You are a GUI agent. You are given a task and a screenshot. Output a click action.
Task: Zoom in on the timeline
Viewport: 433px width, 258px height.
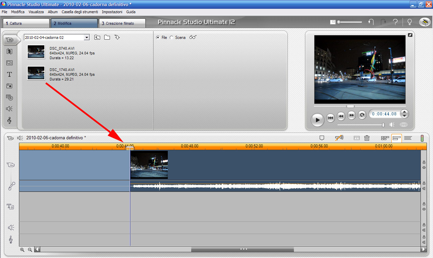point(22,250)
